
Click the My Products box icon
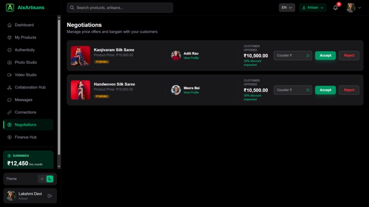point(10,37)
